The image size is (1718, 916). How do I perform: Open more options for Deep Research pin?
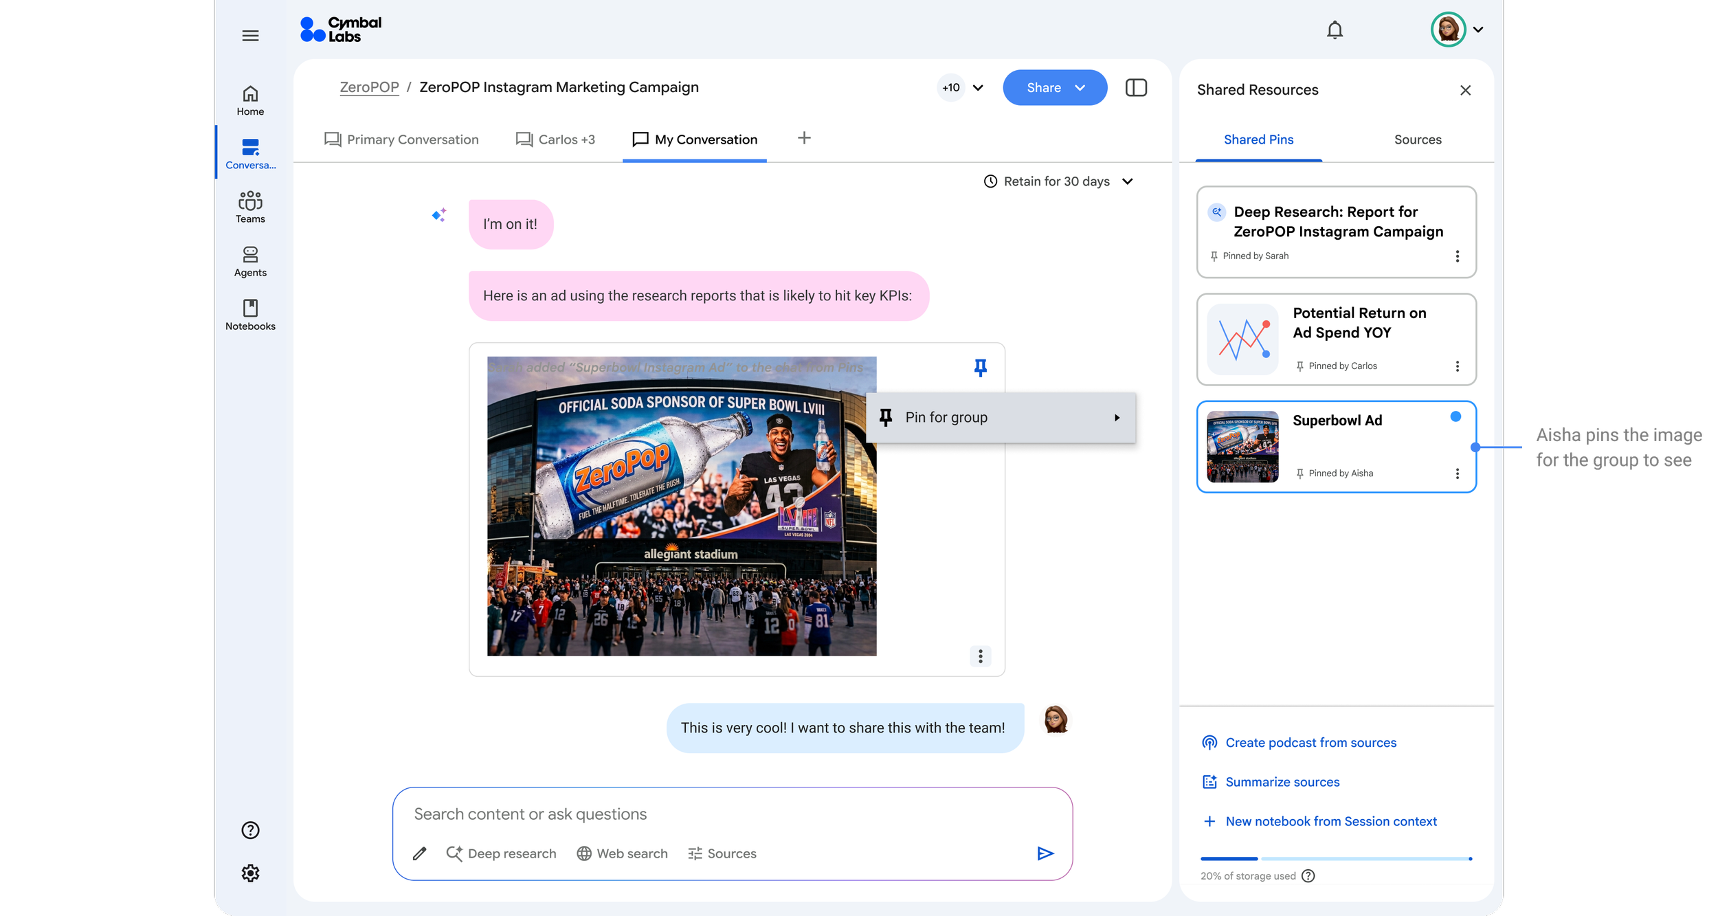(x=1457, y=256)
